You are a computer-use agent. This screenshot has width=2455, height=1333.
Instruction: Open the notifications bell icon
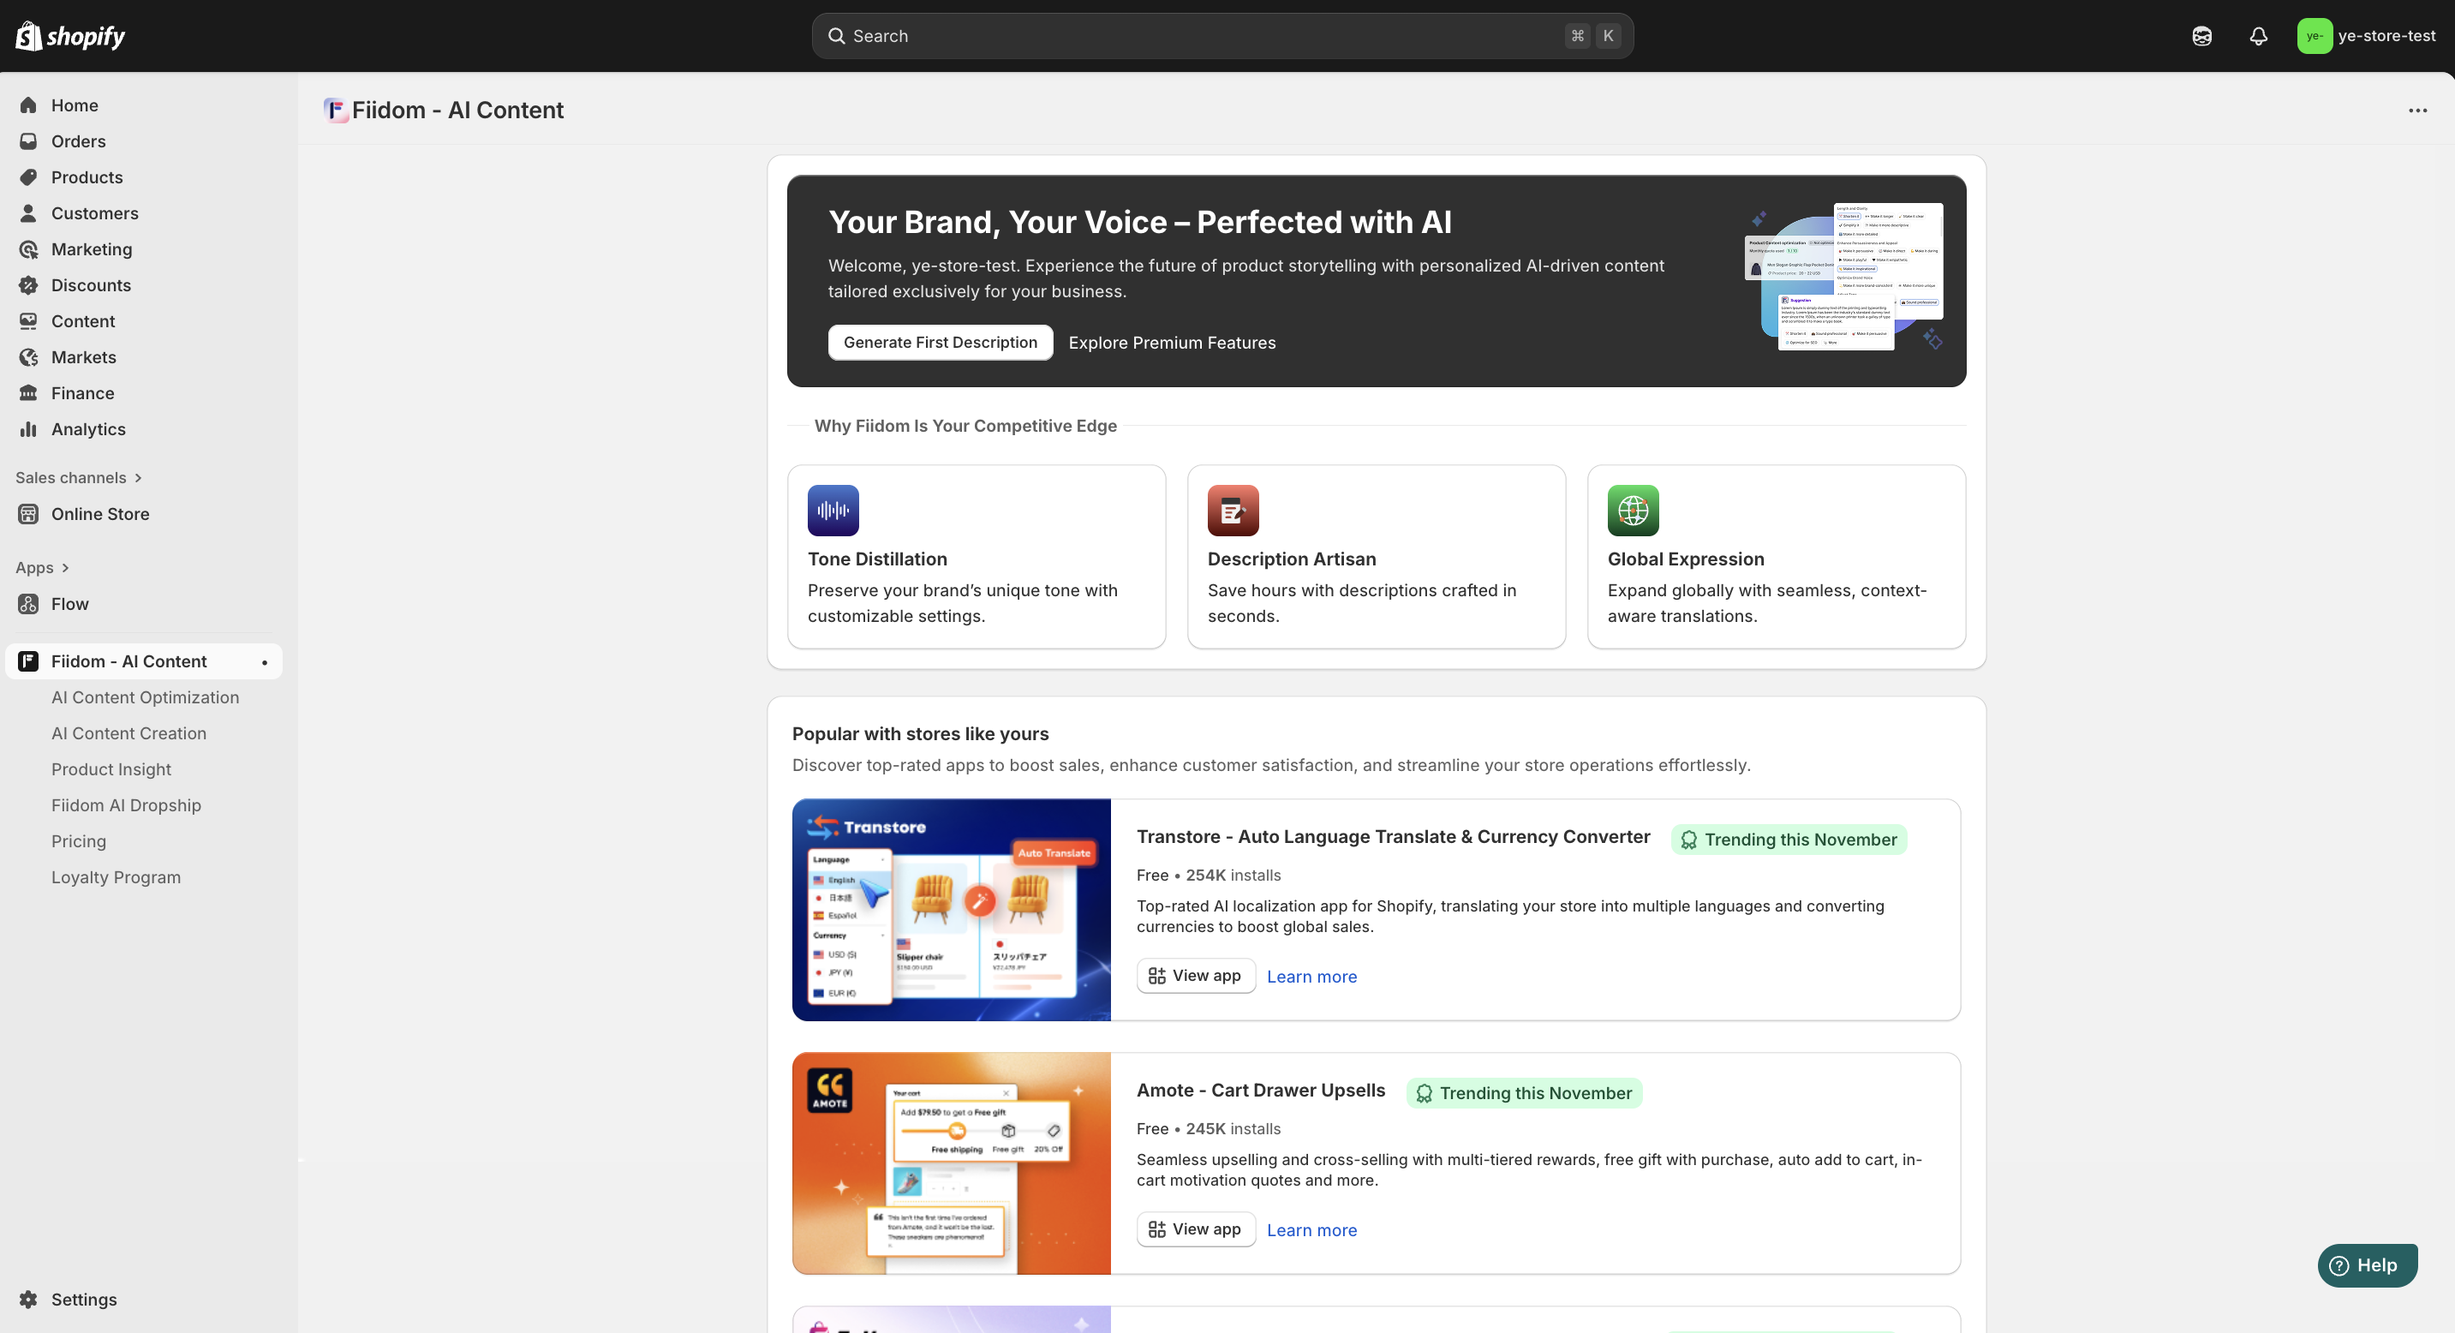click(x=2258, y=36)
